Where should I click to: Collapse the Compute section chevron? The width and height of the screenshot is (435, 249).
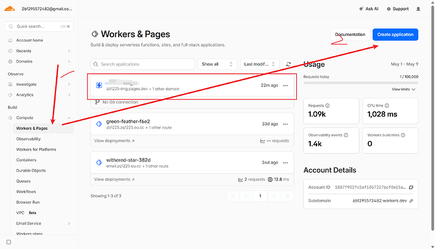[x=69, y=118]
